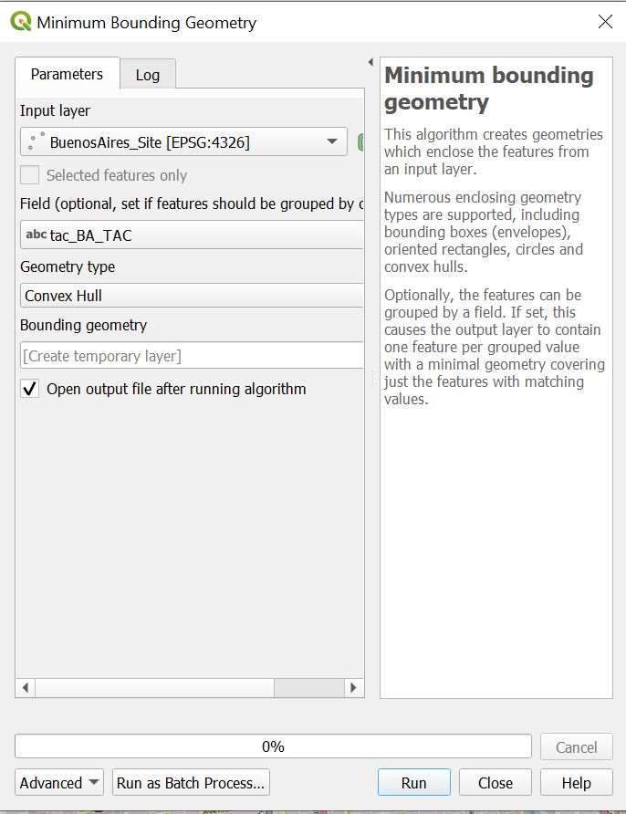Open the Input layer dropdown
This screenshot has height=814, width=626.
pos(334,141)
